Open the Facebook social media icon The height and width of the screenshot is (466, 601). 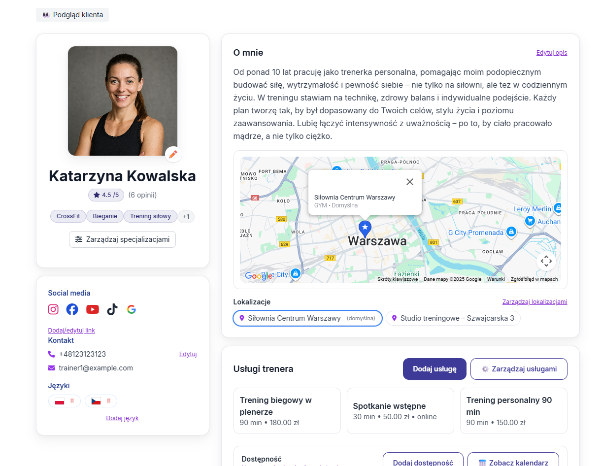tap(72, 309)
